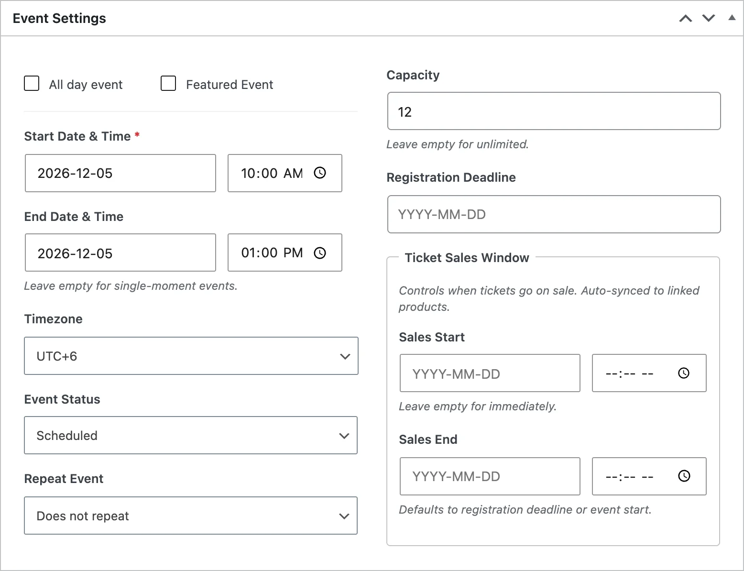Click the Sales End label
This screenshot has width=744, height=571.
[428, 439]
